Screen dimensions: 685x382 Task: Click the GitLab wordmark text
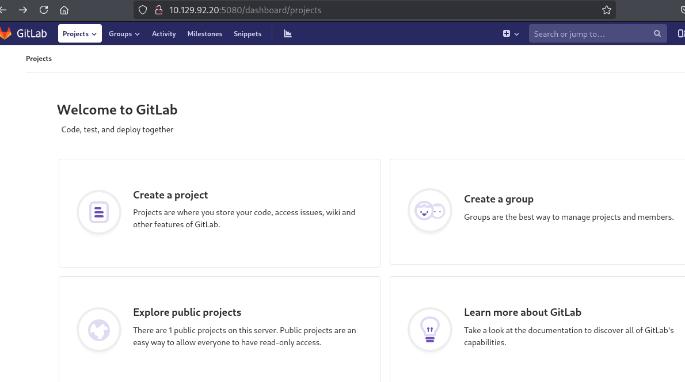point(32,33)
